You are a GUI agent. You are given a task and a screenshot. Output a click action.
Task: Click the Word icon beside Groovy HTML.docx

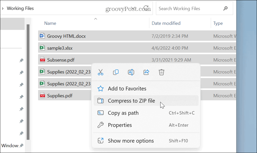(x=42, y=36)
